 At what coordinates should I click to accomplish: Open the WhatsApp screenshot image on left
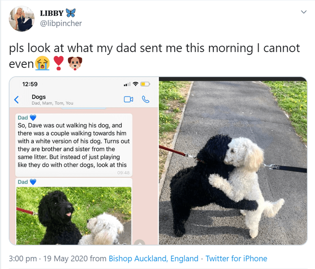(x=84, y=161)
